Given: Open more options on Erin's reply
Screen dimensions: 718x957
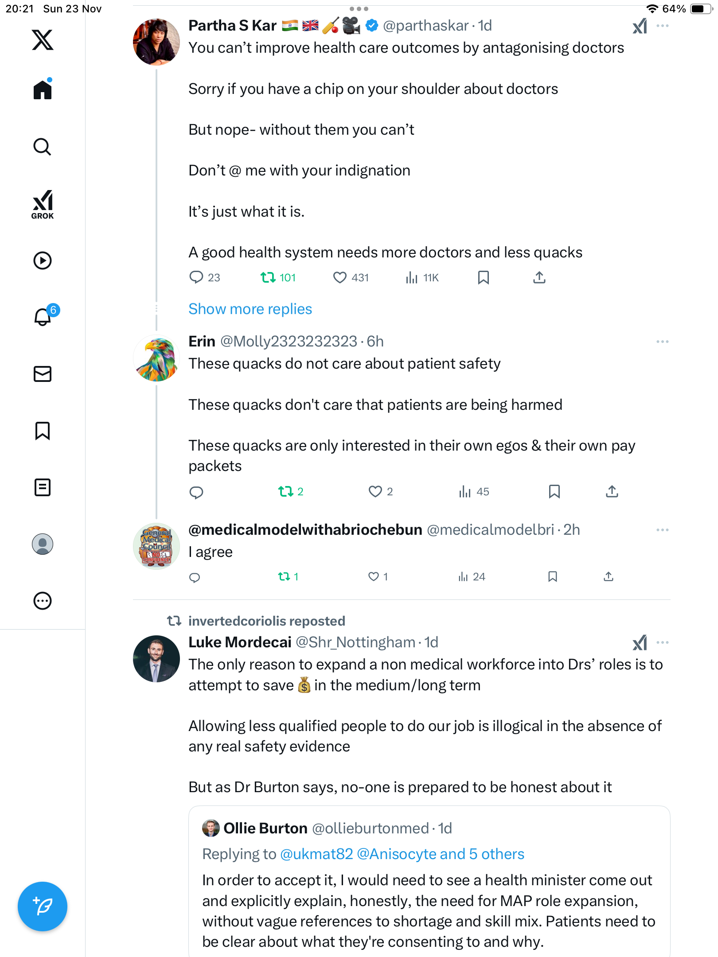Looking at the screenshot, I should pyautogui.click(x=662, y=342).
